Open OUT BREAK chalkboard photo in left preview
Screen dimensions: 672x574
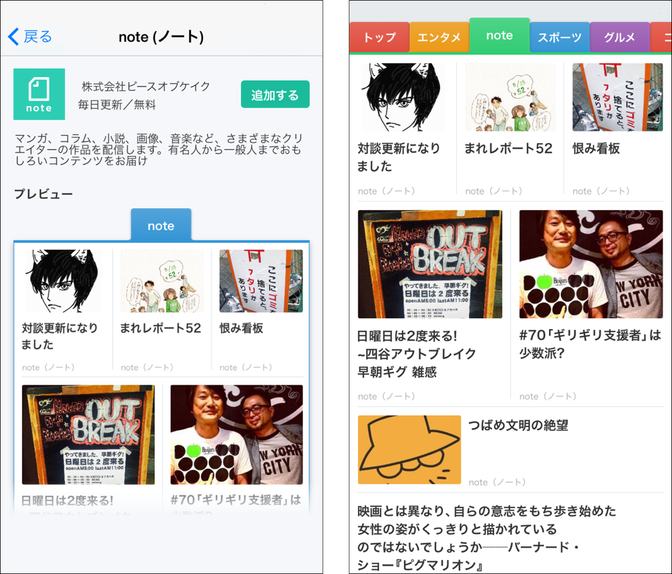(88, 434)
